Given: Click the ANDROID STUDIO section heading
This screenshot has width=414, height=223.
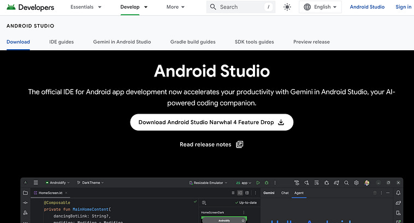Looking at the screenshot, I should click(x=31, y=26).
